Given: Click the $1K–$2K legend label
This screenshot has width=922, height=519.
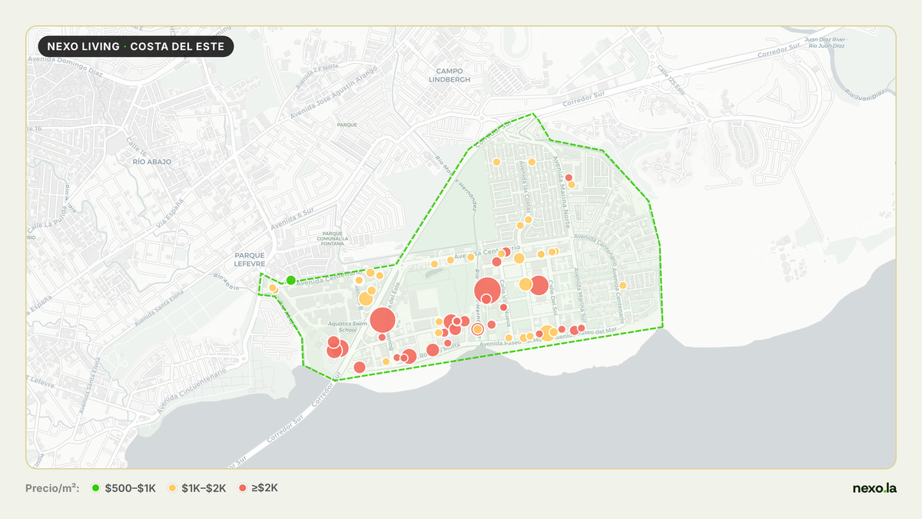Looking at the screenshot, I should tap(204, 488).
